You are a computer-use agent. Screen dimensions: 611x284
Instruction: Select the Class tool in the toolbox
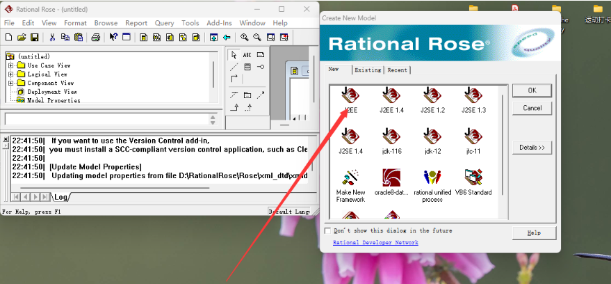point(247,67)
